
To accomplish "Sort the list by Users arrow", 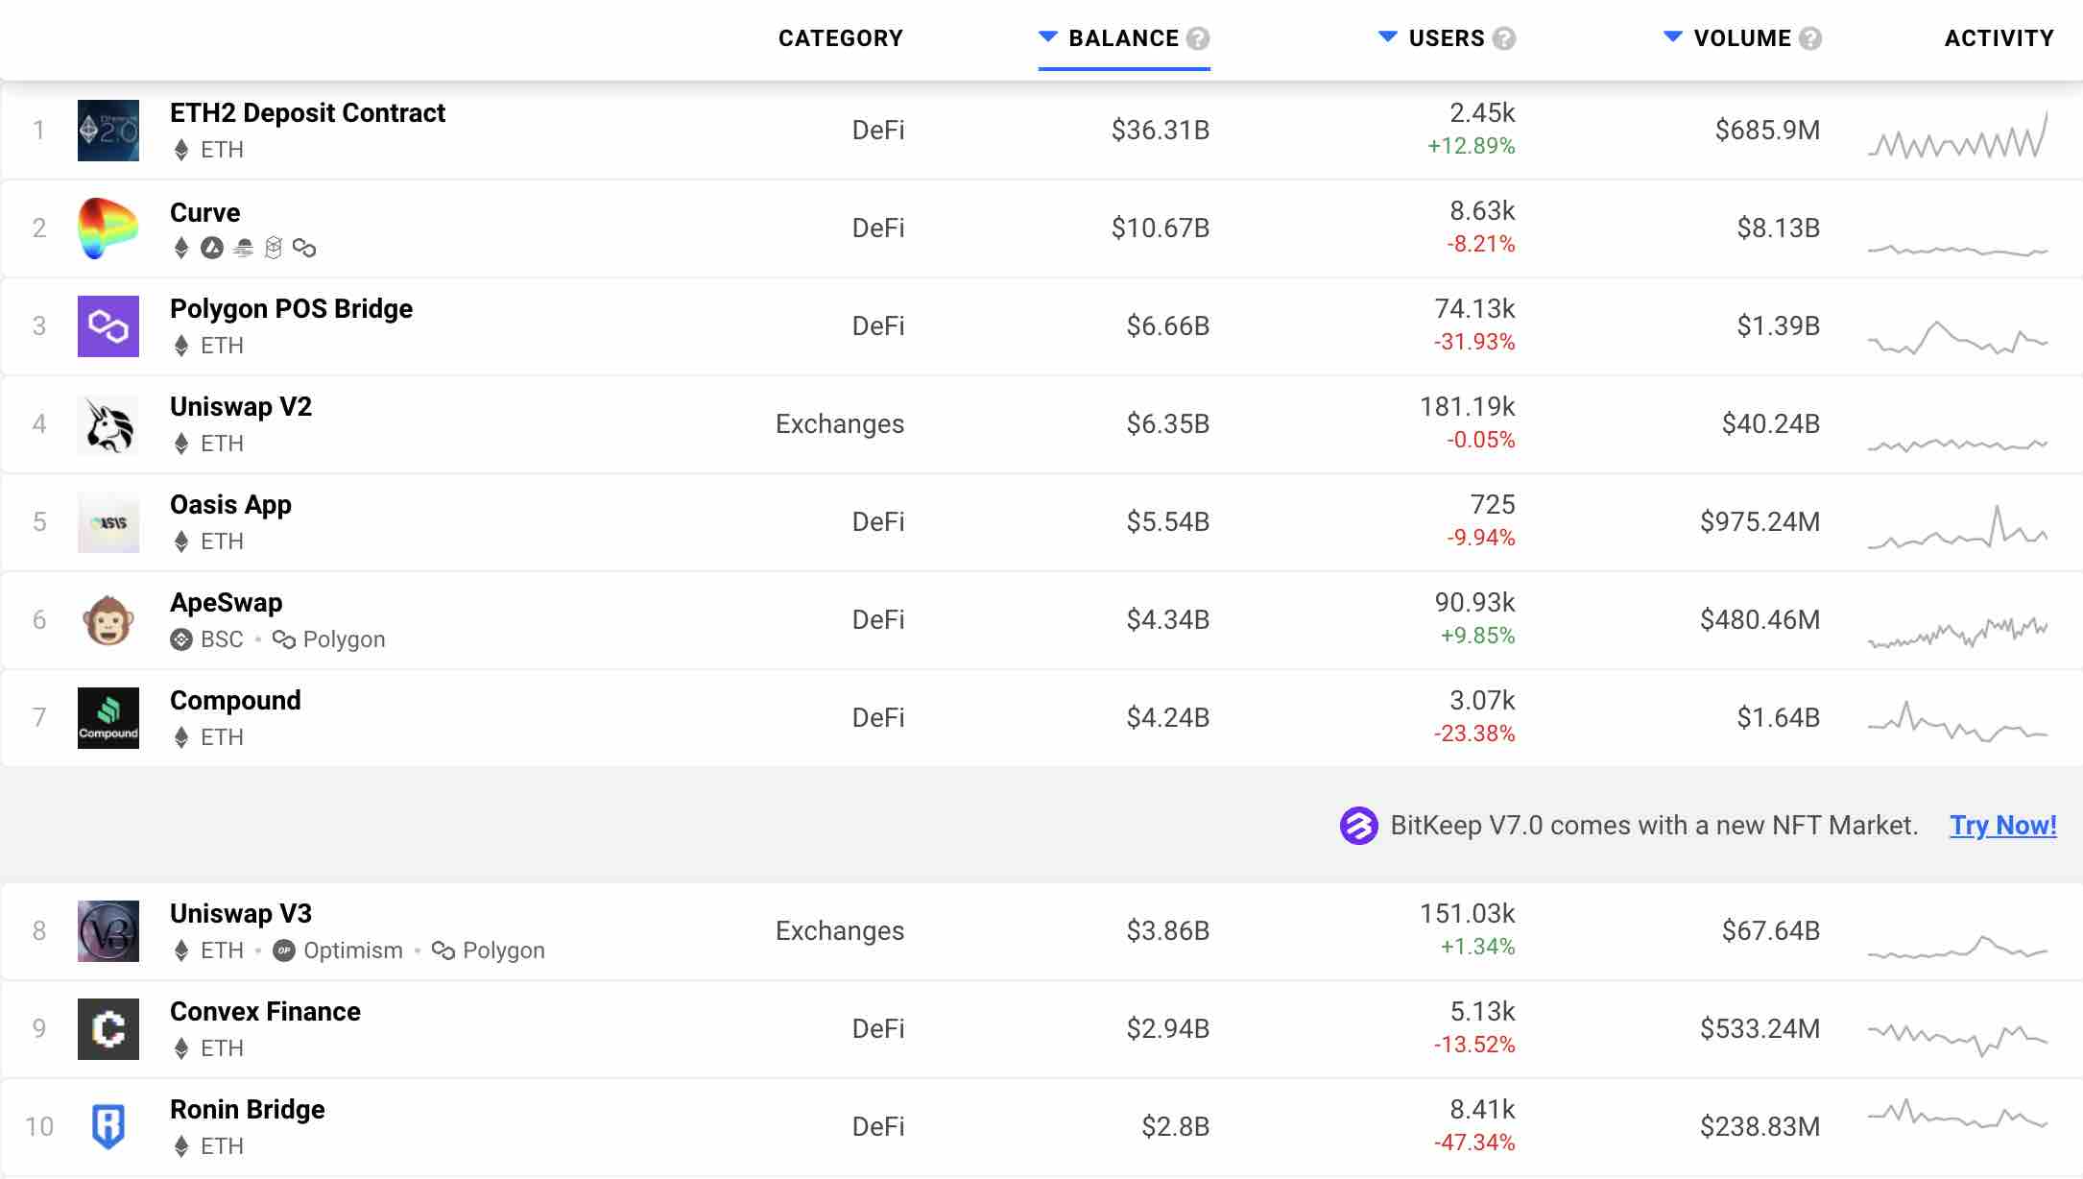I will (x=1387, y=37).
